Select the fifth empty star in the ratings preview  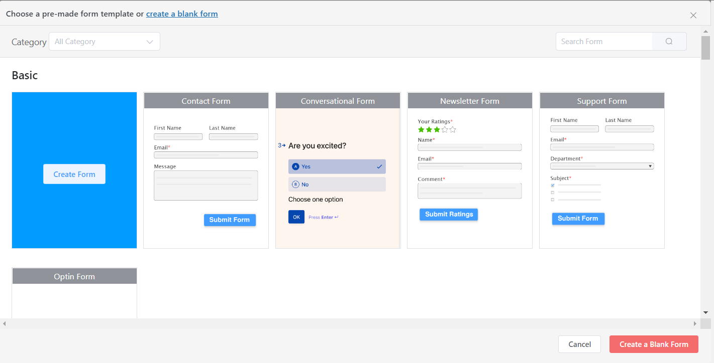pos(453,129)
